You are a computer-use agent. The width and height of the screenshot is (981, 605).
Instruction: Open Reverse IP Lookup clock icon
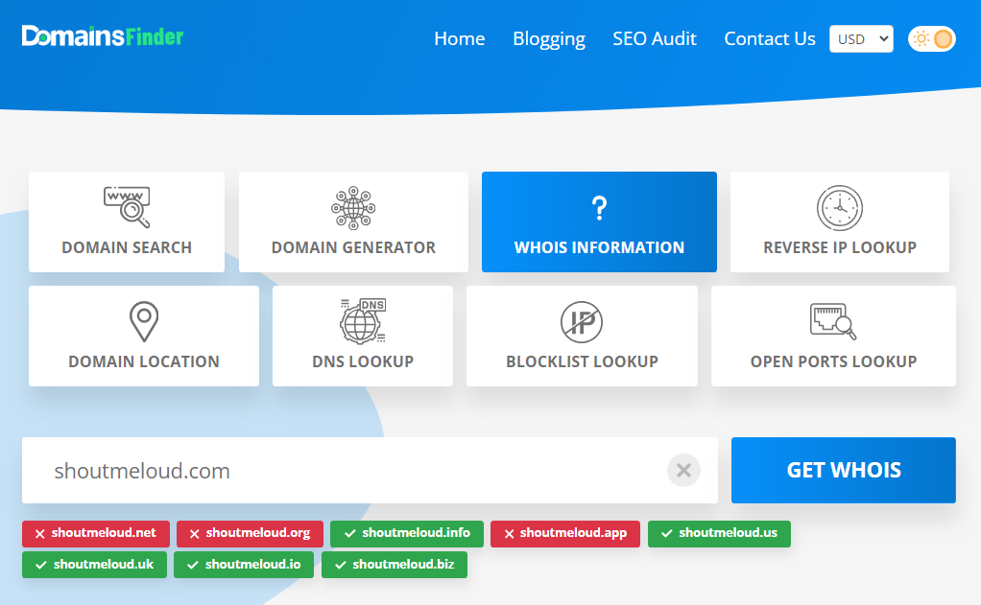[840, 207]
